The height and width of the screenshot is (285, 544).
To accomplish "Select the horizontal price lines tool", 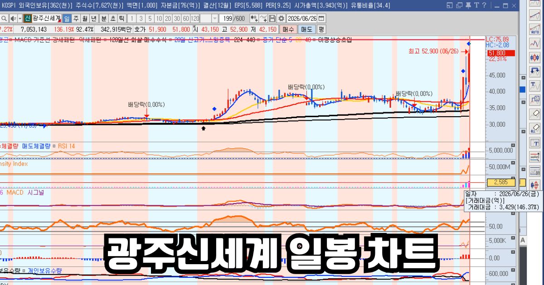I will click(535, 156).
